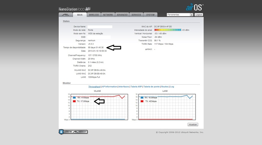Select the WLAN0 MAC address value
Viewport: 262px width, 145px height.
97,70
